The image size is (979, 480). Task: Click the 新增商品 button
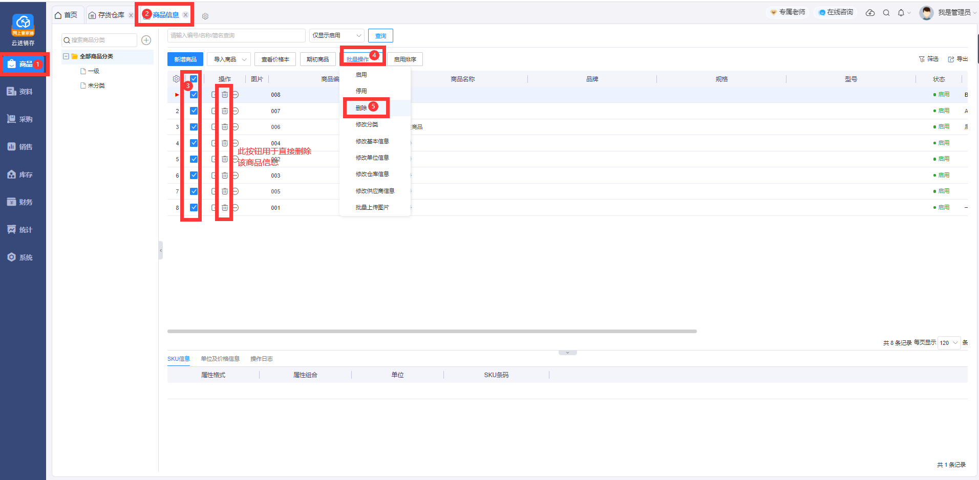pos(185,59)
